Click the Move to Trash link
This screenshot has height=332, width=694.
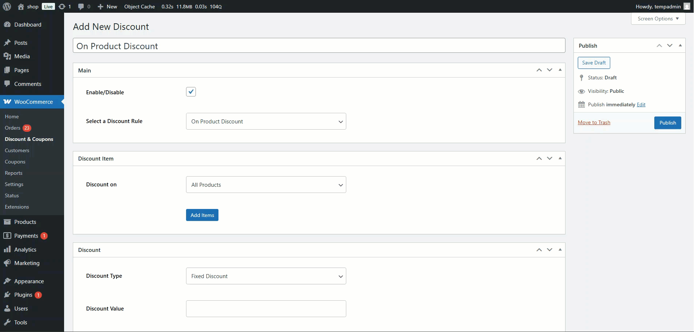coord(594,122)
